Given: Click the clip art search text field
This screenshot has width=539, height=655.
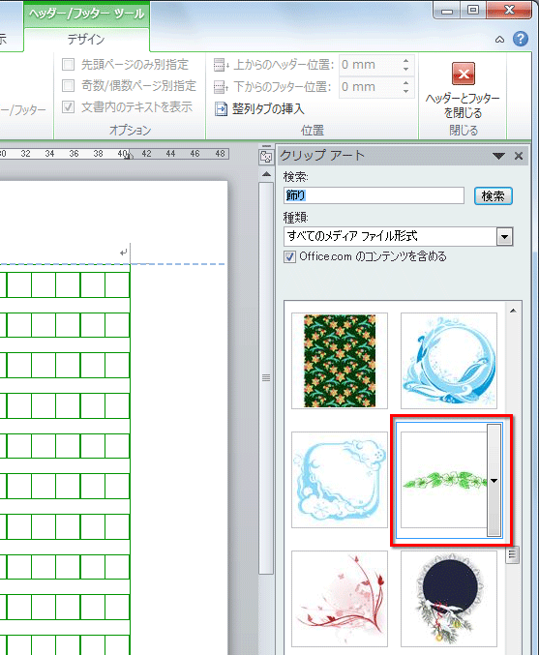Looking at the screenshot, I should click(374, 195).
